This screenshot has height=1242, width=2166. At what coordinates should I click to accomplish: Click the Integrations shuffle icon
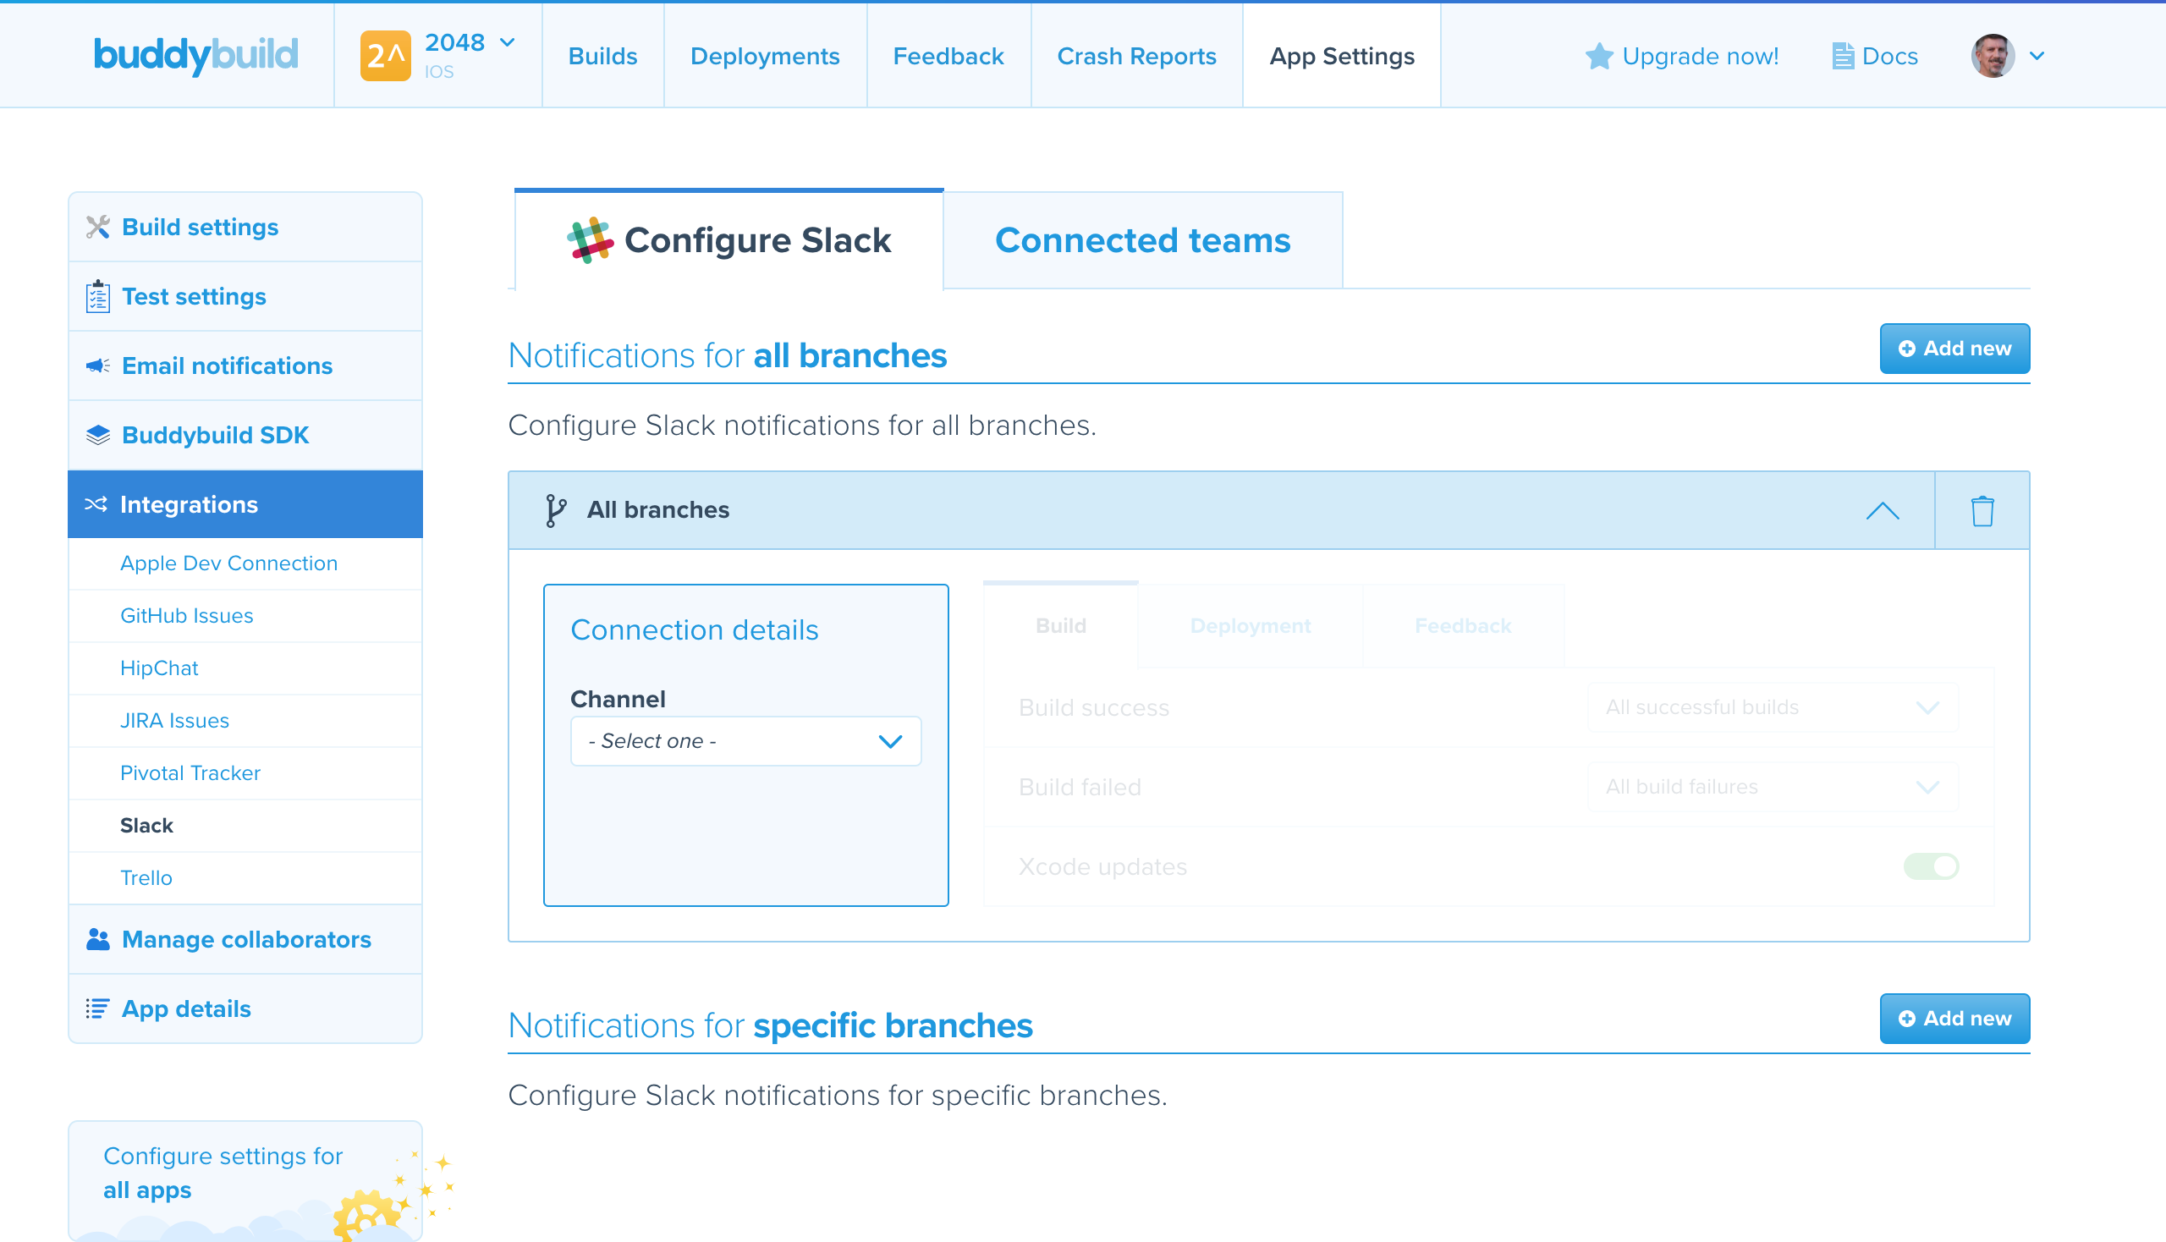point(96,504)
